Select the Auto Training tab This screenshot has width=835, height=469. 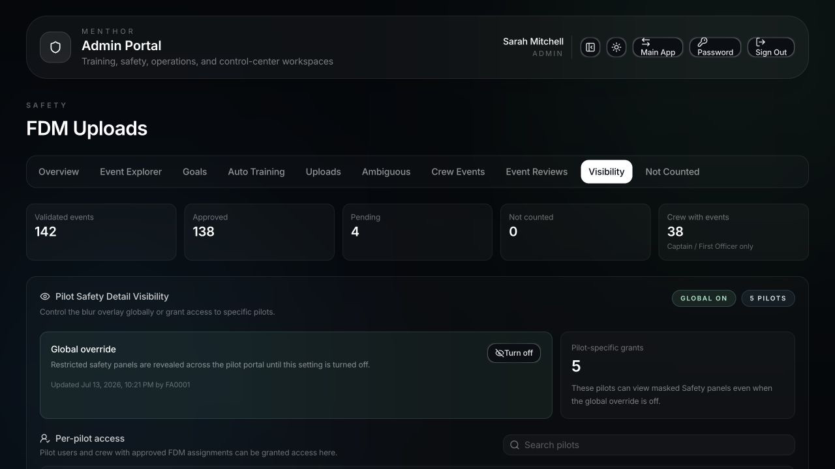click(x=256, y=172)
